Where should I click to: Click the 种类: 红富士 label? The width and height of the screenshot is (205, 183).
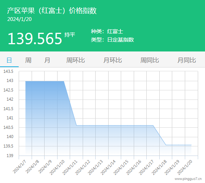(x=107, y=31)
